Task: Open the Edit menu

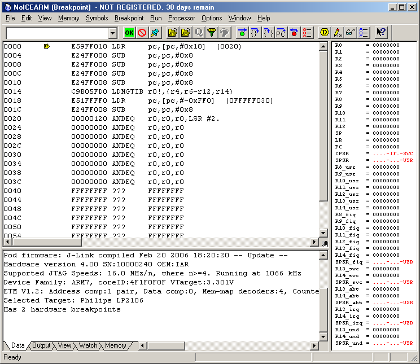Action: click(27, 18)
